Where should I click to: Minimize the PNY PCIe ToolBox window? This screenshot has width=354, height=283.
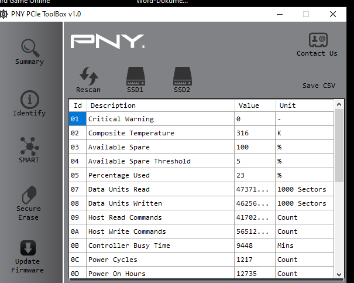tap(280, 14)
